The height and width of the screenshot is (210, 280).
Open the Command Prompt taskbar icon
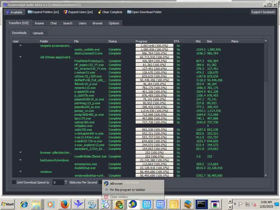201,204
